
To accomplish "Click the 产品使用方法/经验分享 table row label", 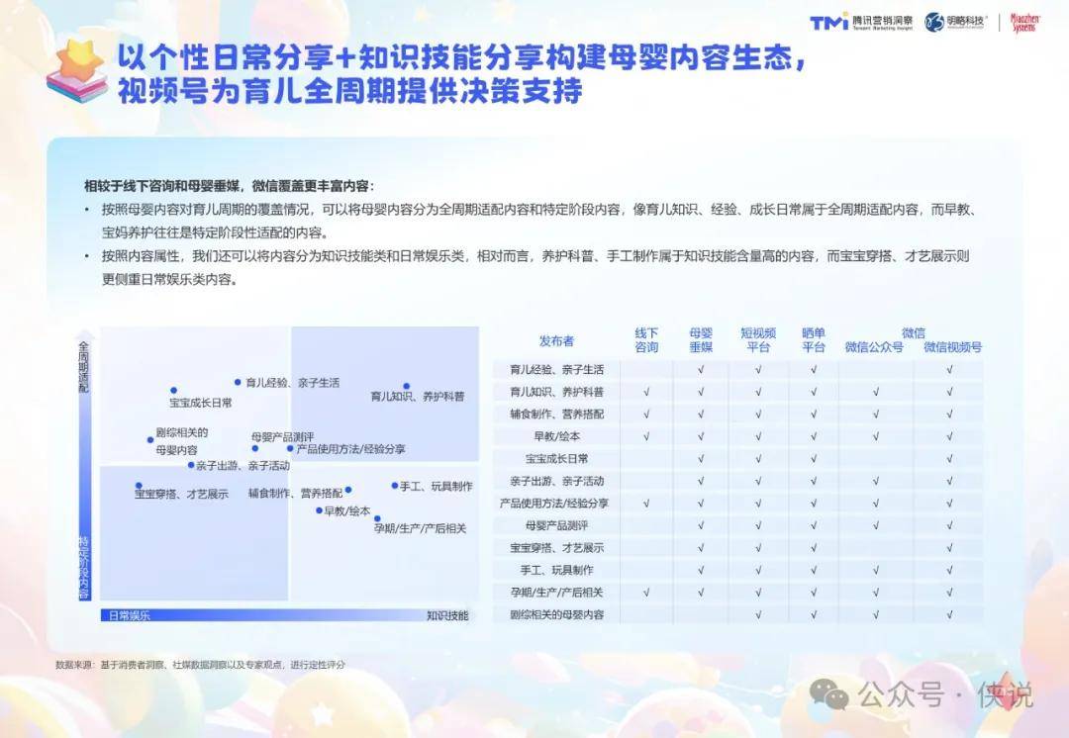I will pos(554,503).
